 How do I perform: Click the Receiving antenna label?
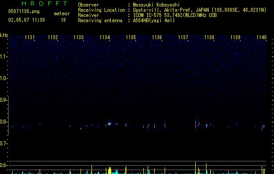(100, 20)
